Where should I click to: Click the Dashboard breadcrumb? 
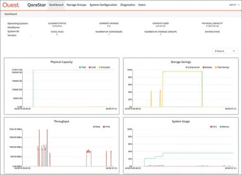tap(11, 14)
